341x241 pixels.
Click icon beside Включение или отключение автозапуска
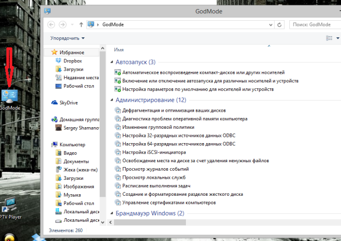click(118, 81)
